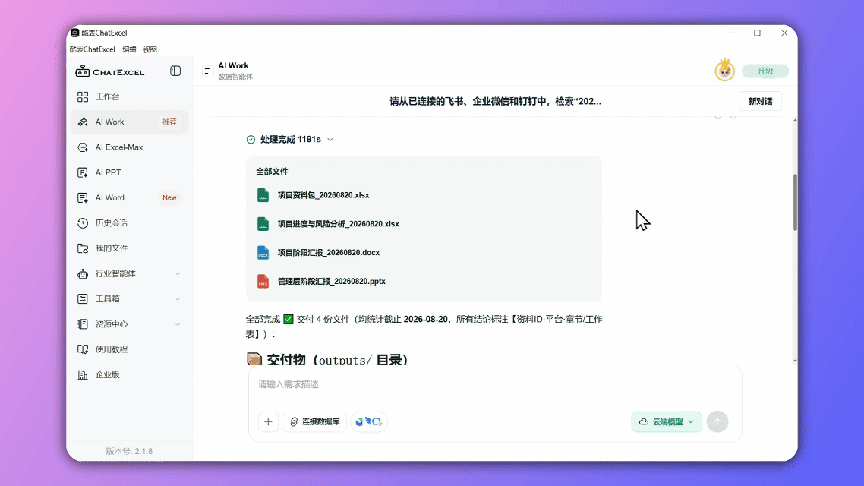Open file 项目进度与风险分析_20260820.xlsx
This screenshot has height=486, width=864.
(x=339, y=224)
